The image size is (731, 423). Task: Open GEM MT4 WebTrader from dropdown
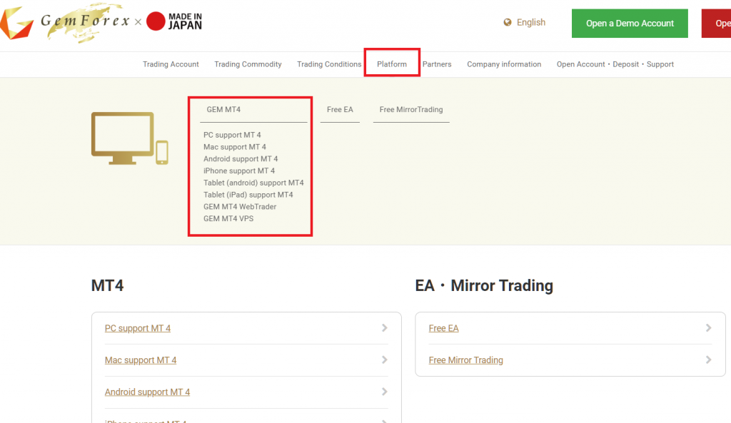pyautogui.click(x=240, y=206)
